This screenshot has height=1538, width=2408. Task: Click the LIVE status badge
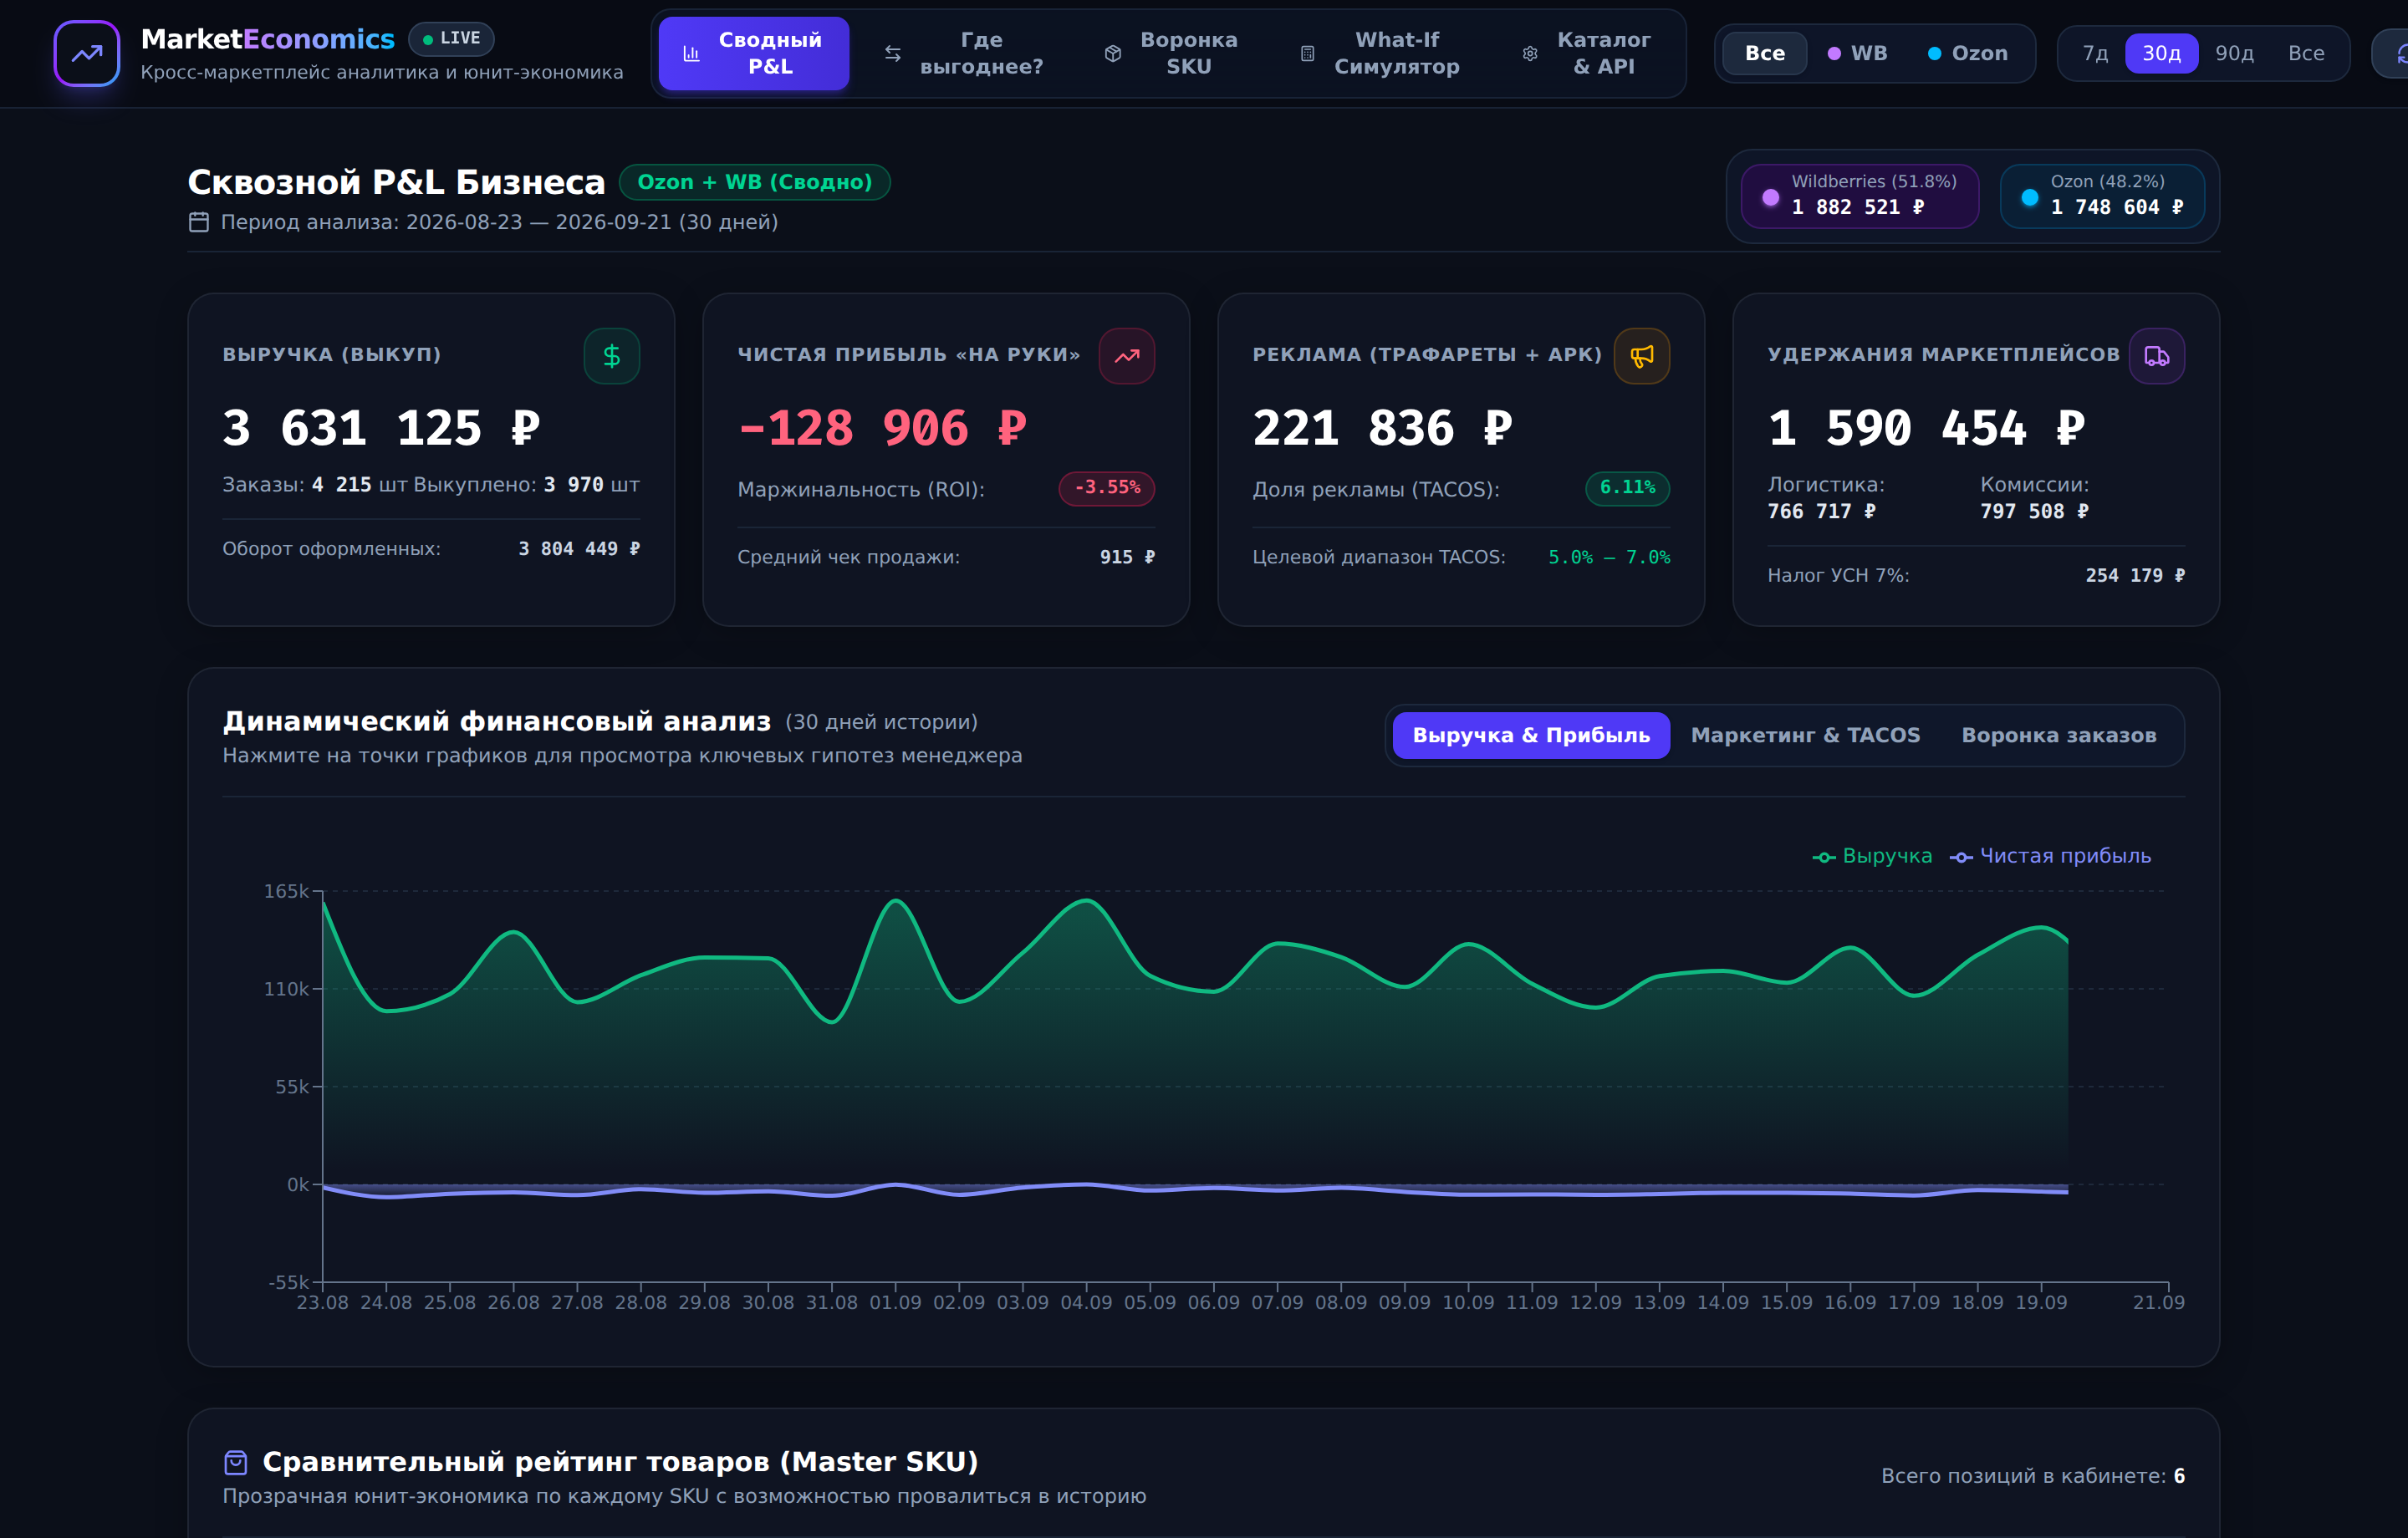pos(451,38)
